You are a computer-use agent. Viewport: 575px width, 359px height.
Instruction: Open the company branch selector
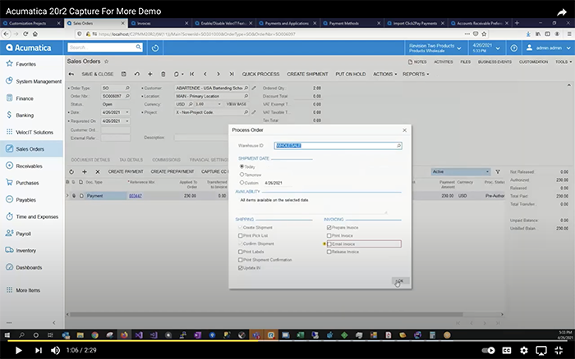(x=435, y=48)
